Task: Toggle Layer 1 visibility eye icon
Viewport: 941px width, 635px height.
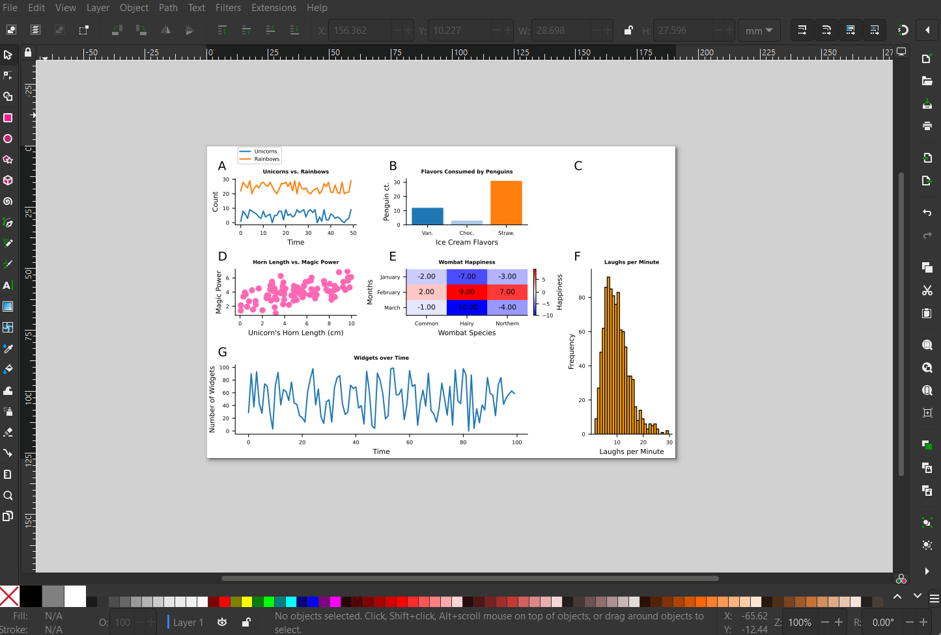Action: [222, 623]
